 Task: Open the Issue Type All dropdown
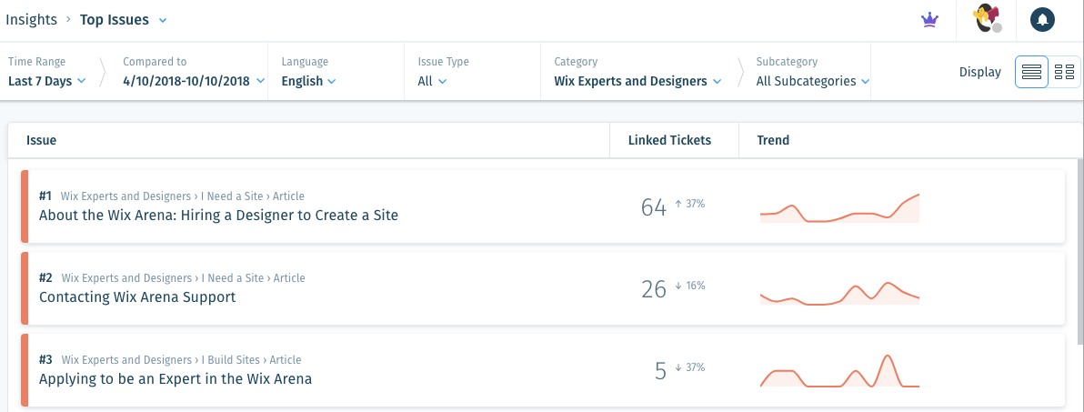pyautogui.click(x=432, y=81)
